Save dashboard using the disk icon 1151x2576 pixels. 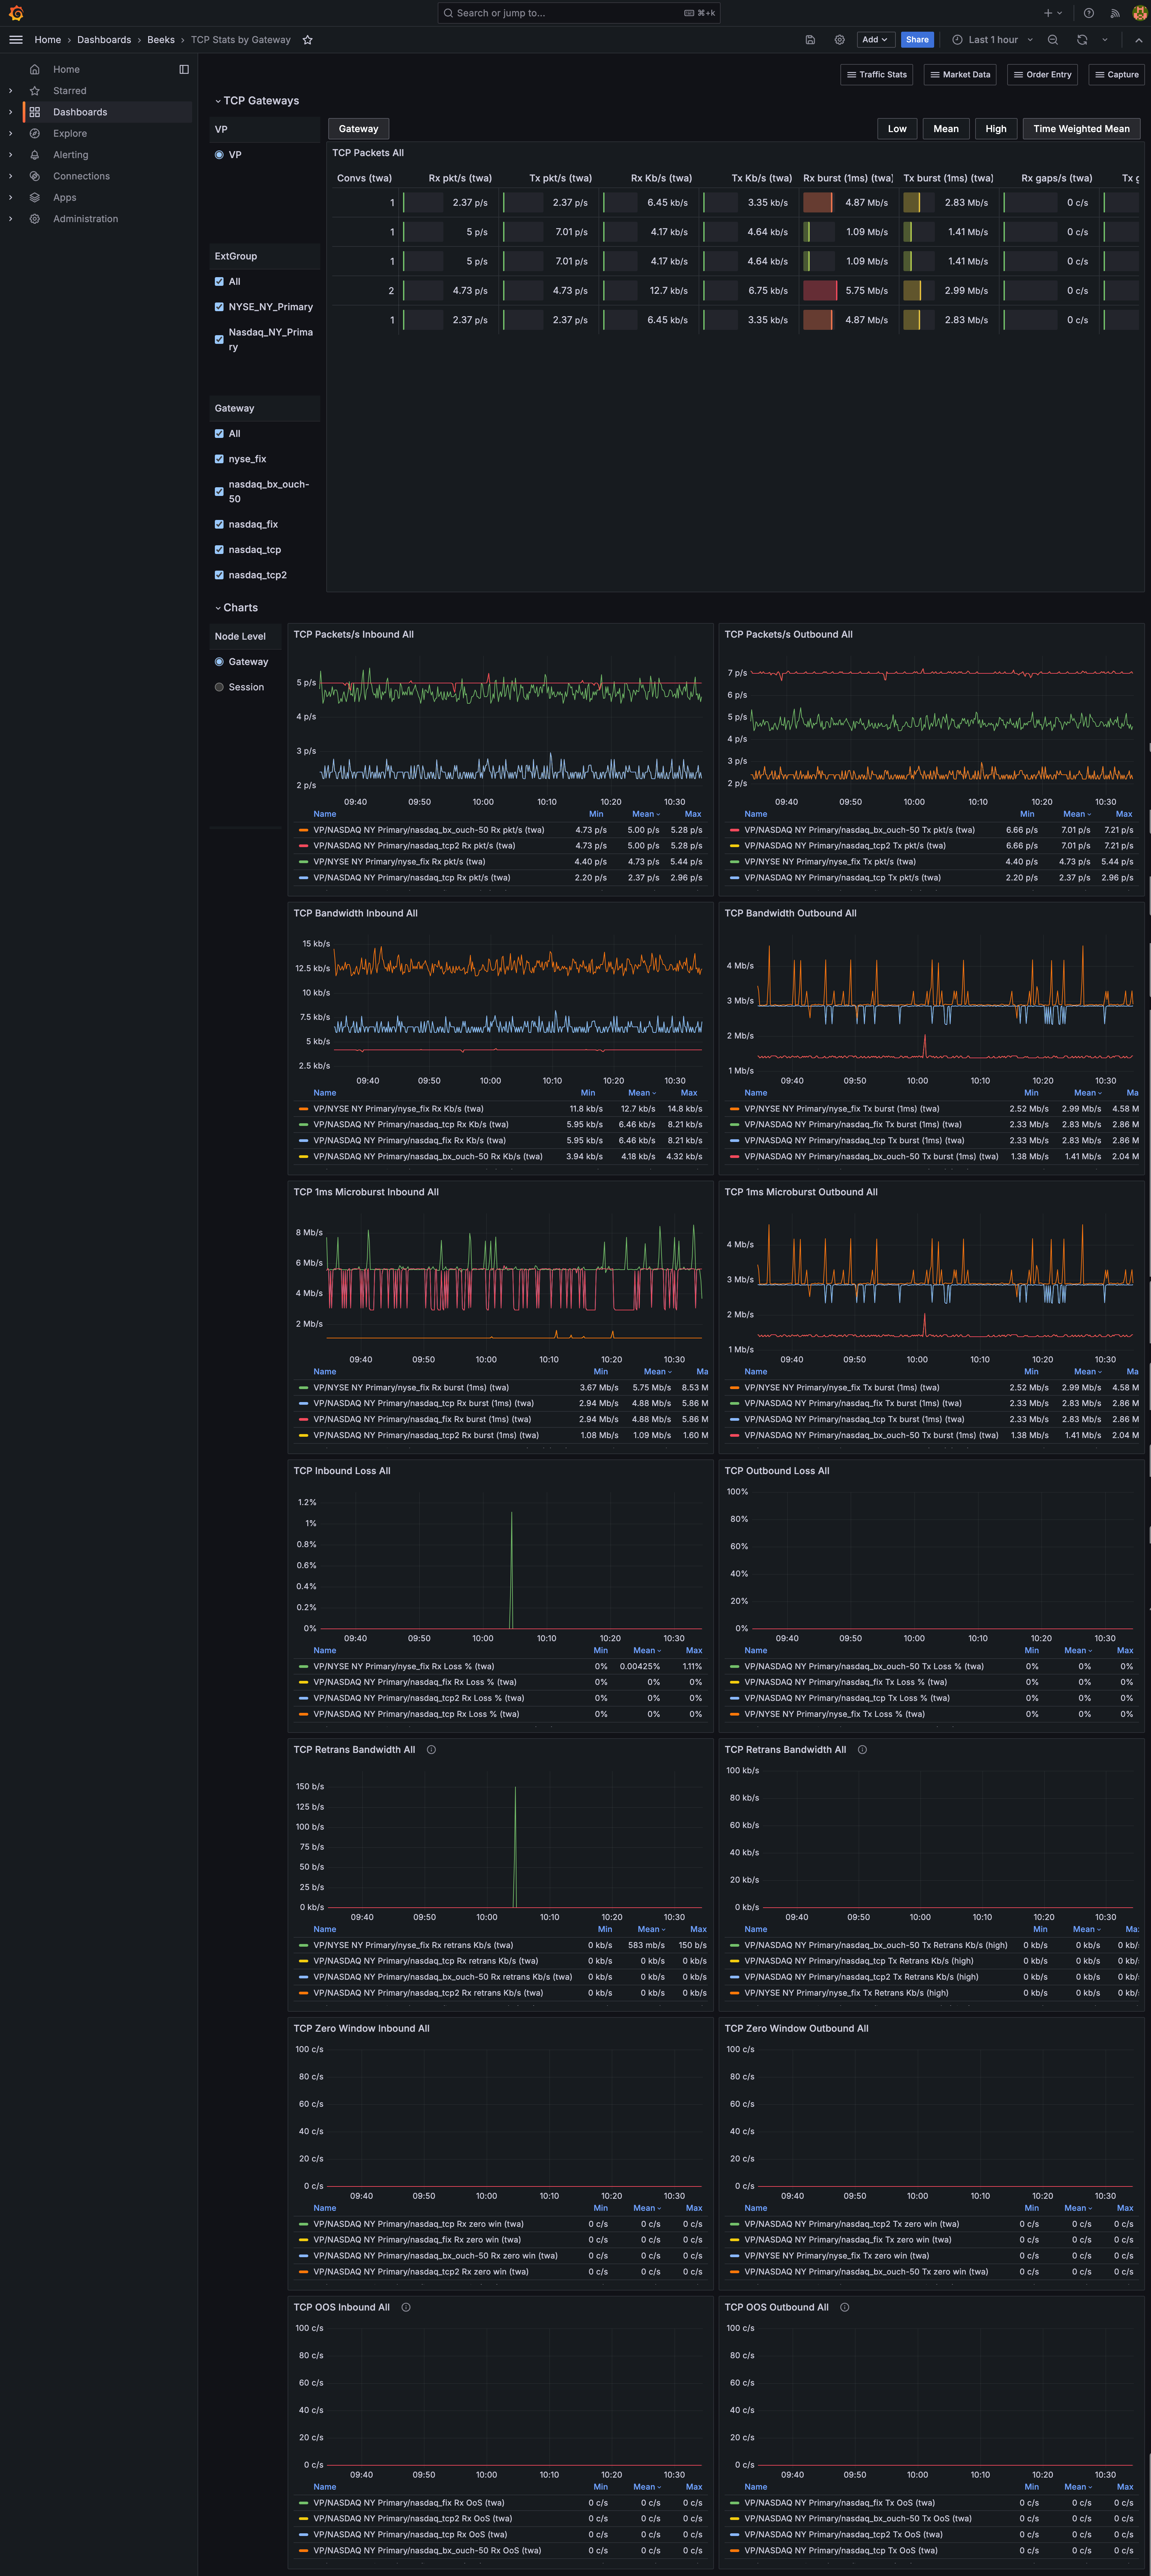click(x=810, y=40)
